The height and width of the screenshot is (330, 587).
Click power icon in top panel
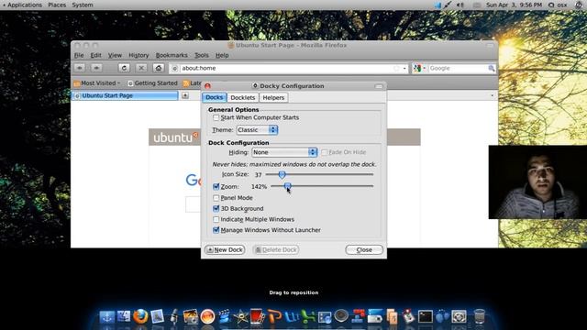(x=578, y=5)
